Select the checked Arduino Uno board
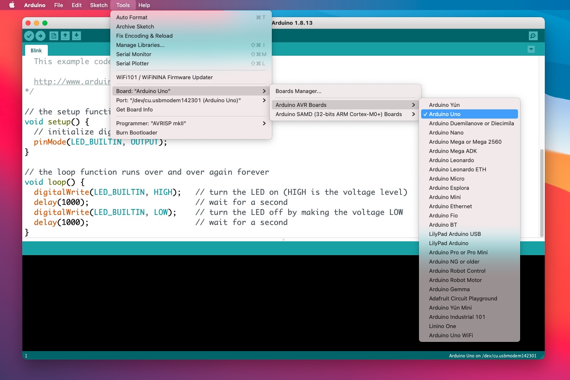The height and width of the screenshot is (380, 570). pyautogui.click(x=445, y=114)
